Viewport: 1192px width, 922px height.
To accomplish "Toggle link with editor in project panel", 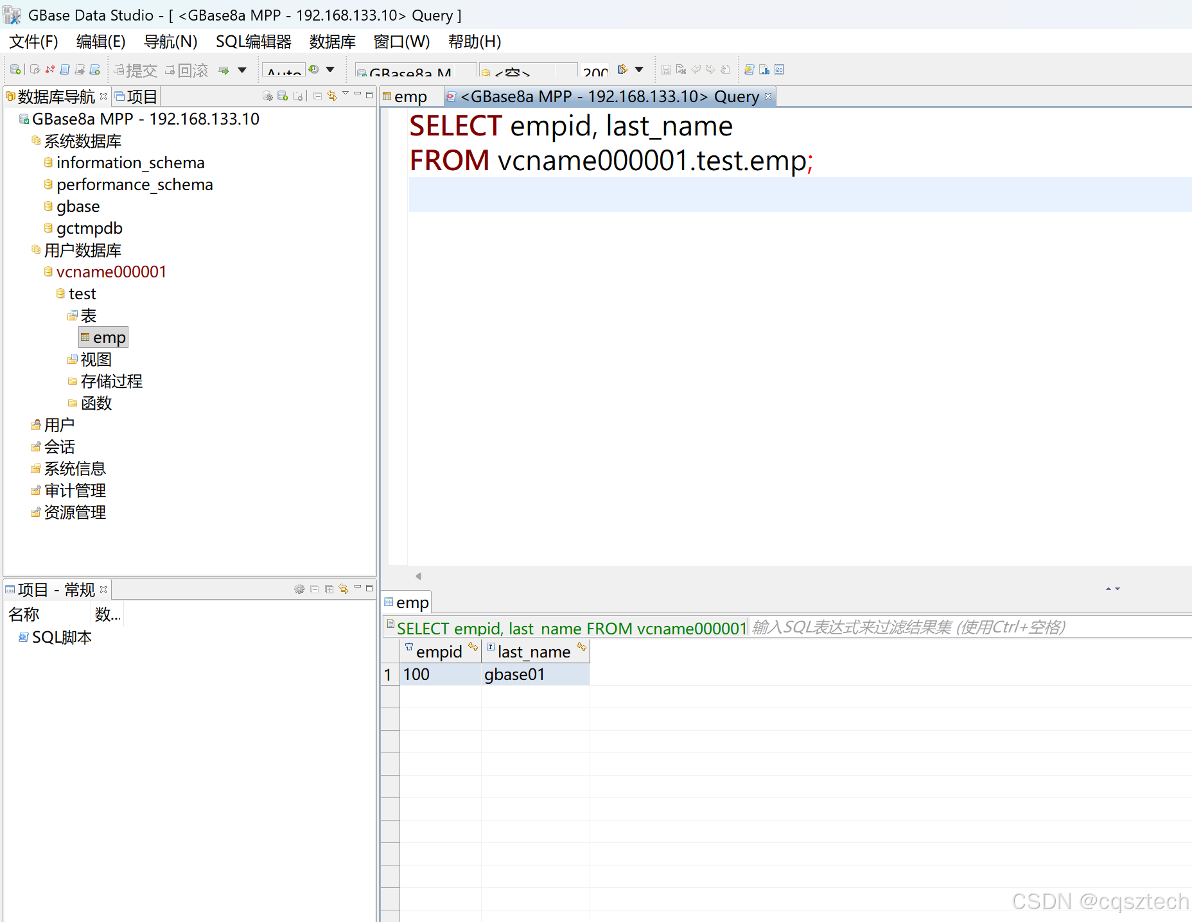I will (x=344, y=588).
